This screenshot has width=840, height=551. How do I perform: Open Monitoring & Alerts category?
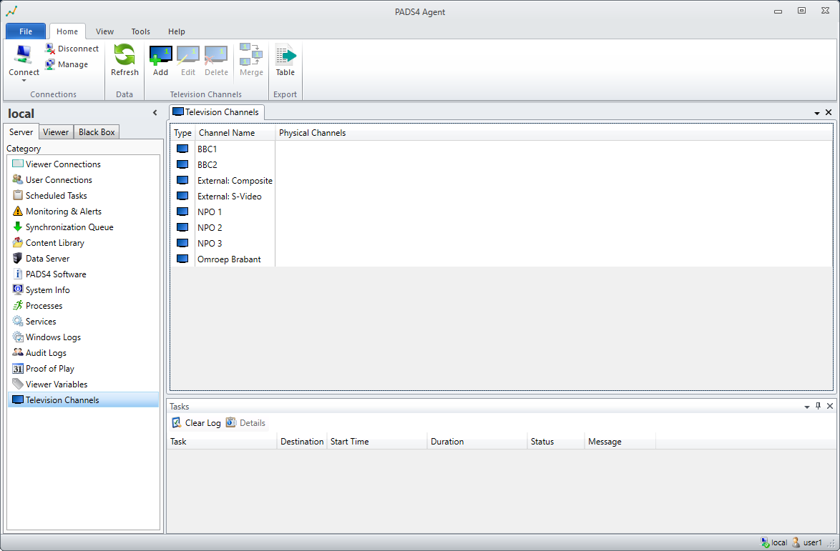(x=63, y=212)
